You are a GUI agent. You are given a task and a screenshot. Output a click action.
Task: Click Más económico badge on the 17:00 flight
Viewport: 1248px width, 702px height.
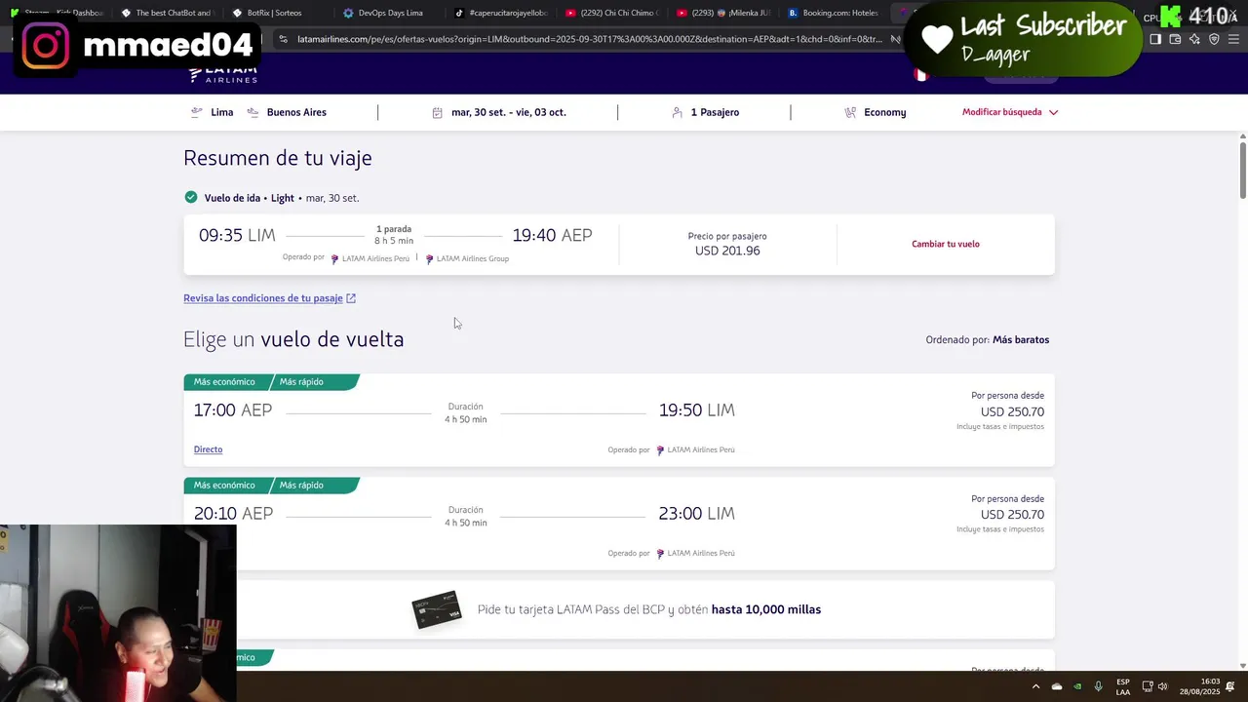(x=224, y=382)
